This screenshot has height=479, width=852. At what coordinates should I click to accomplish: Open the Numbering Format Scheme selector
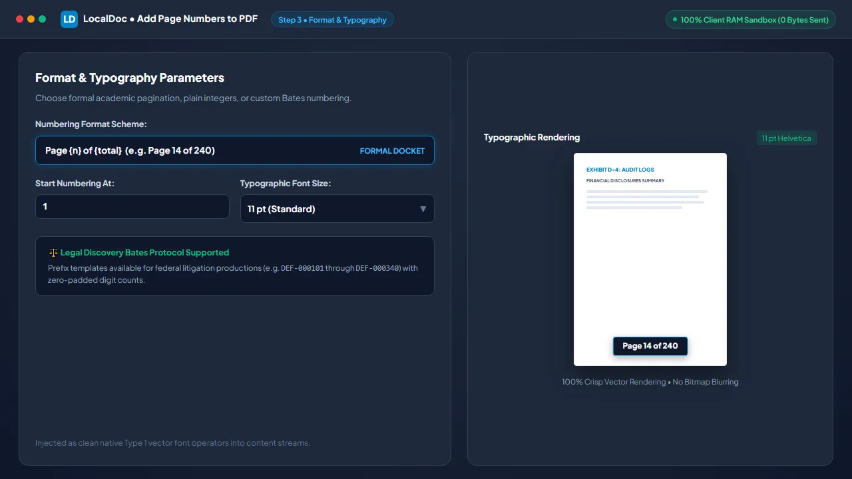click(235, 150)
